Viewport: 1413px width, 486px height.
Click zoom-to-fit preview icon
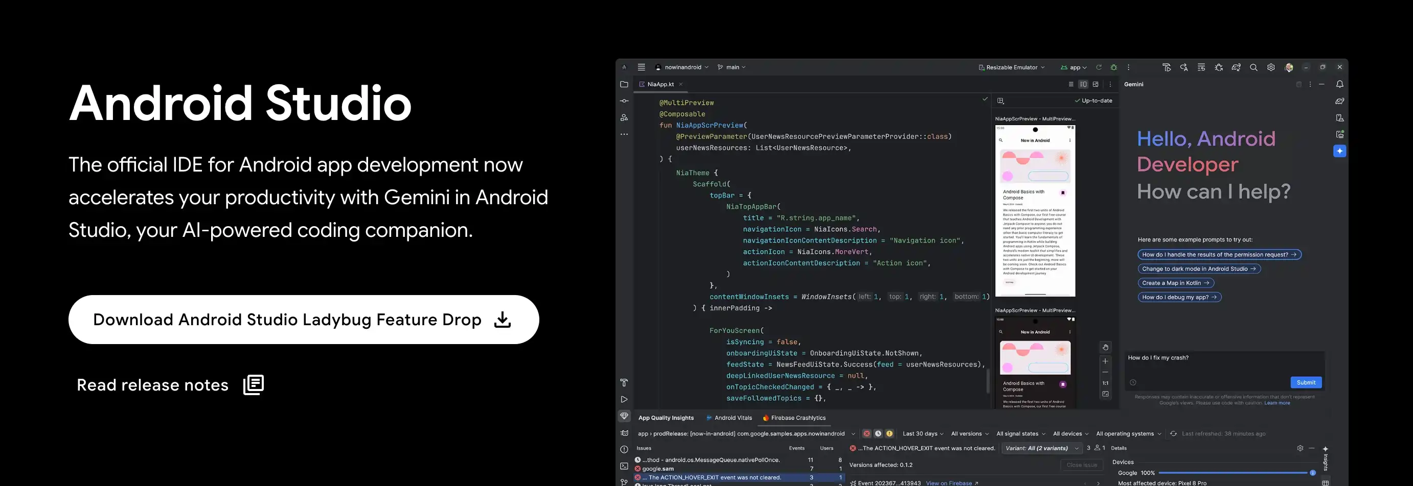(x=1105, y=394)
